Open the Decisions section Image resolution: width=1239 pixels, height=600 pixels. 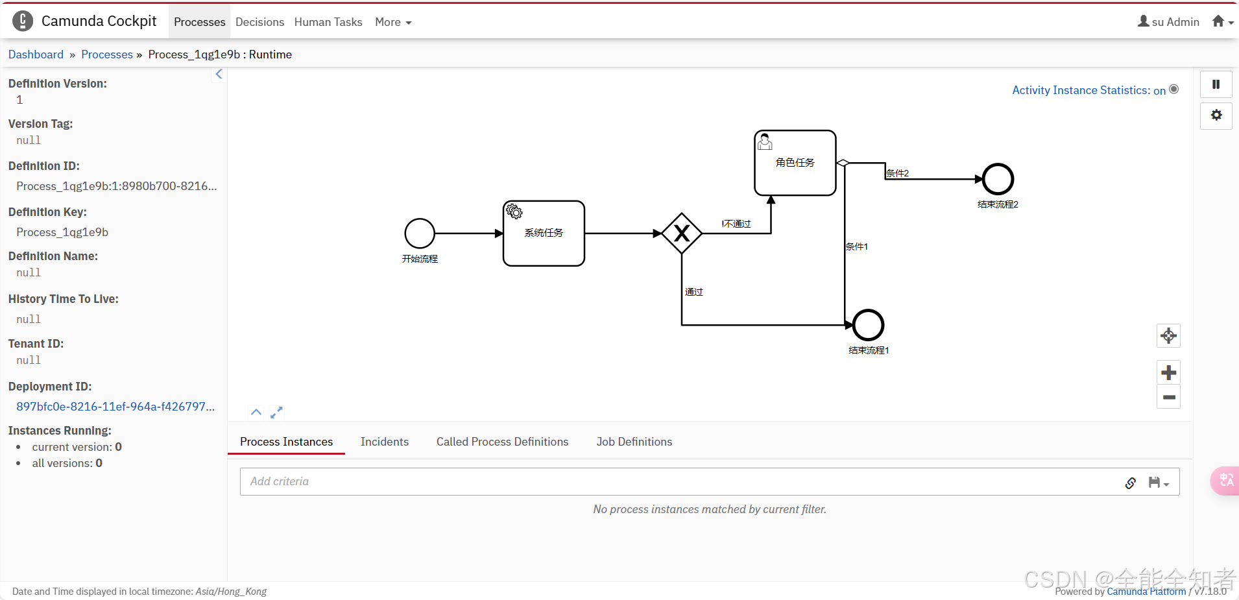coord(259,22)
